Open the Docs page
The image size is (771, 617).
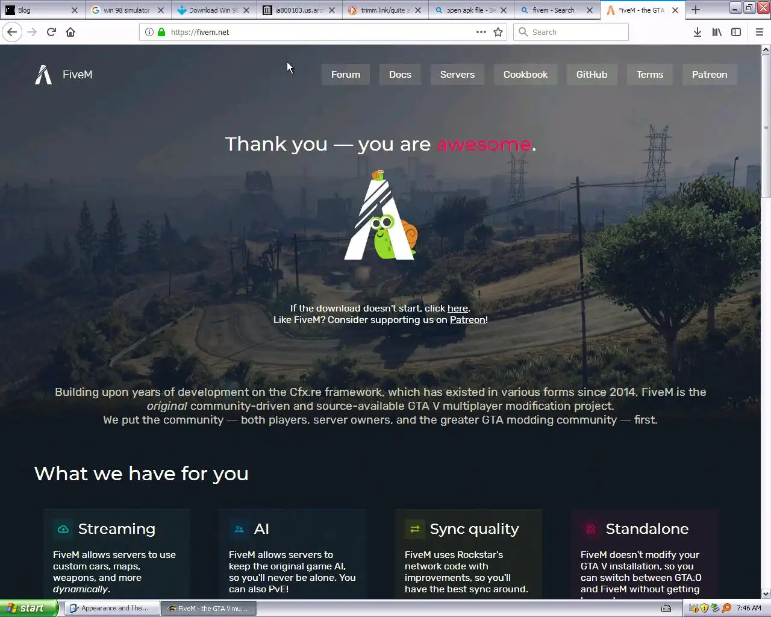(400, 75)
